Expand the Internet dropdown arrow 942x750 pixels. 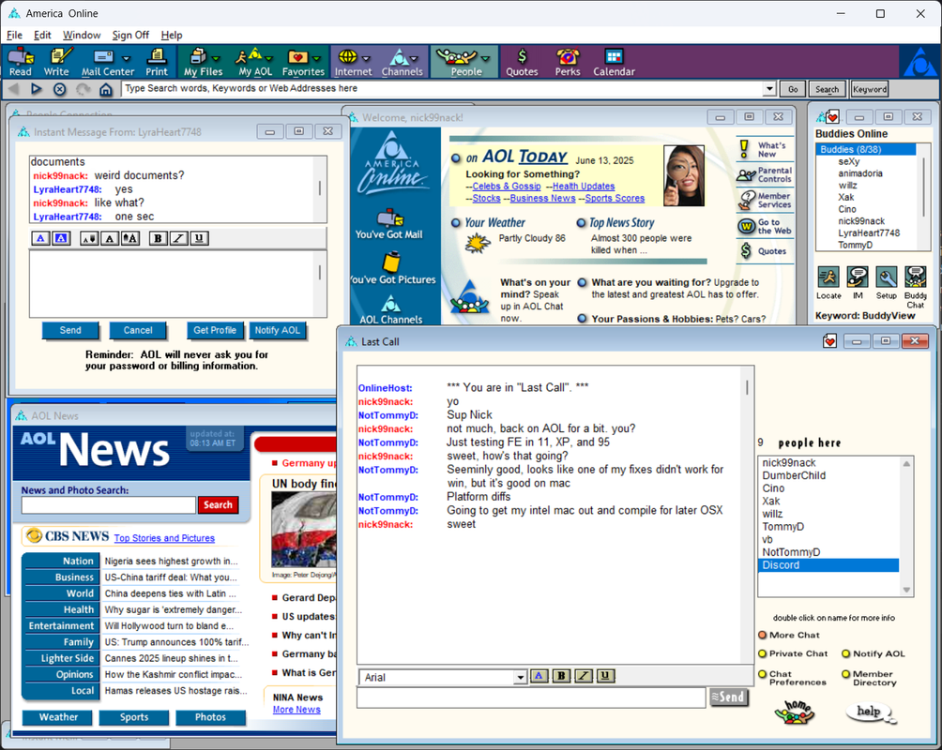(x=366, y=59)
